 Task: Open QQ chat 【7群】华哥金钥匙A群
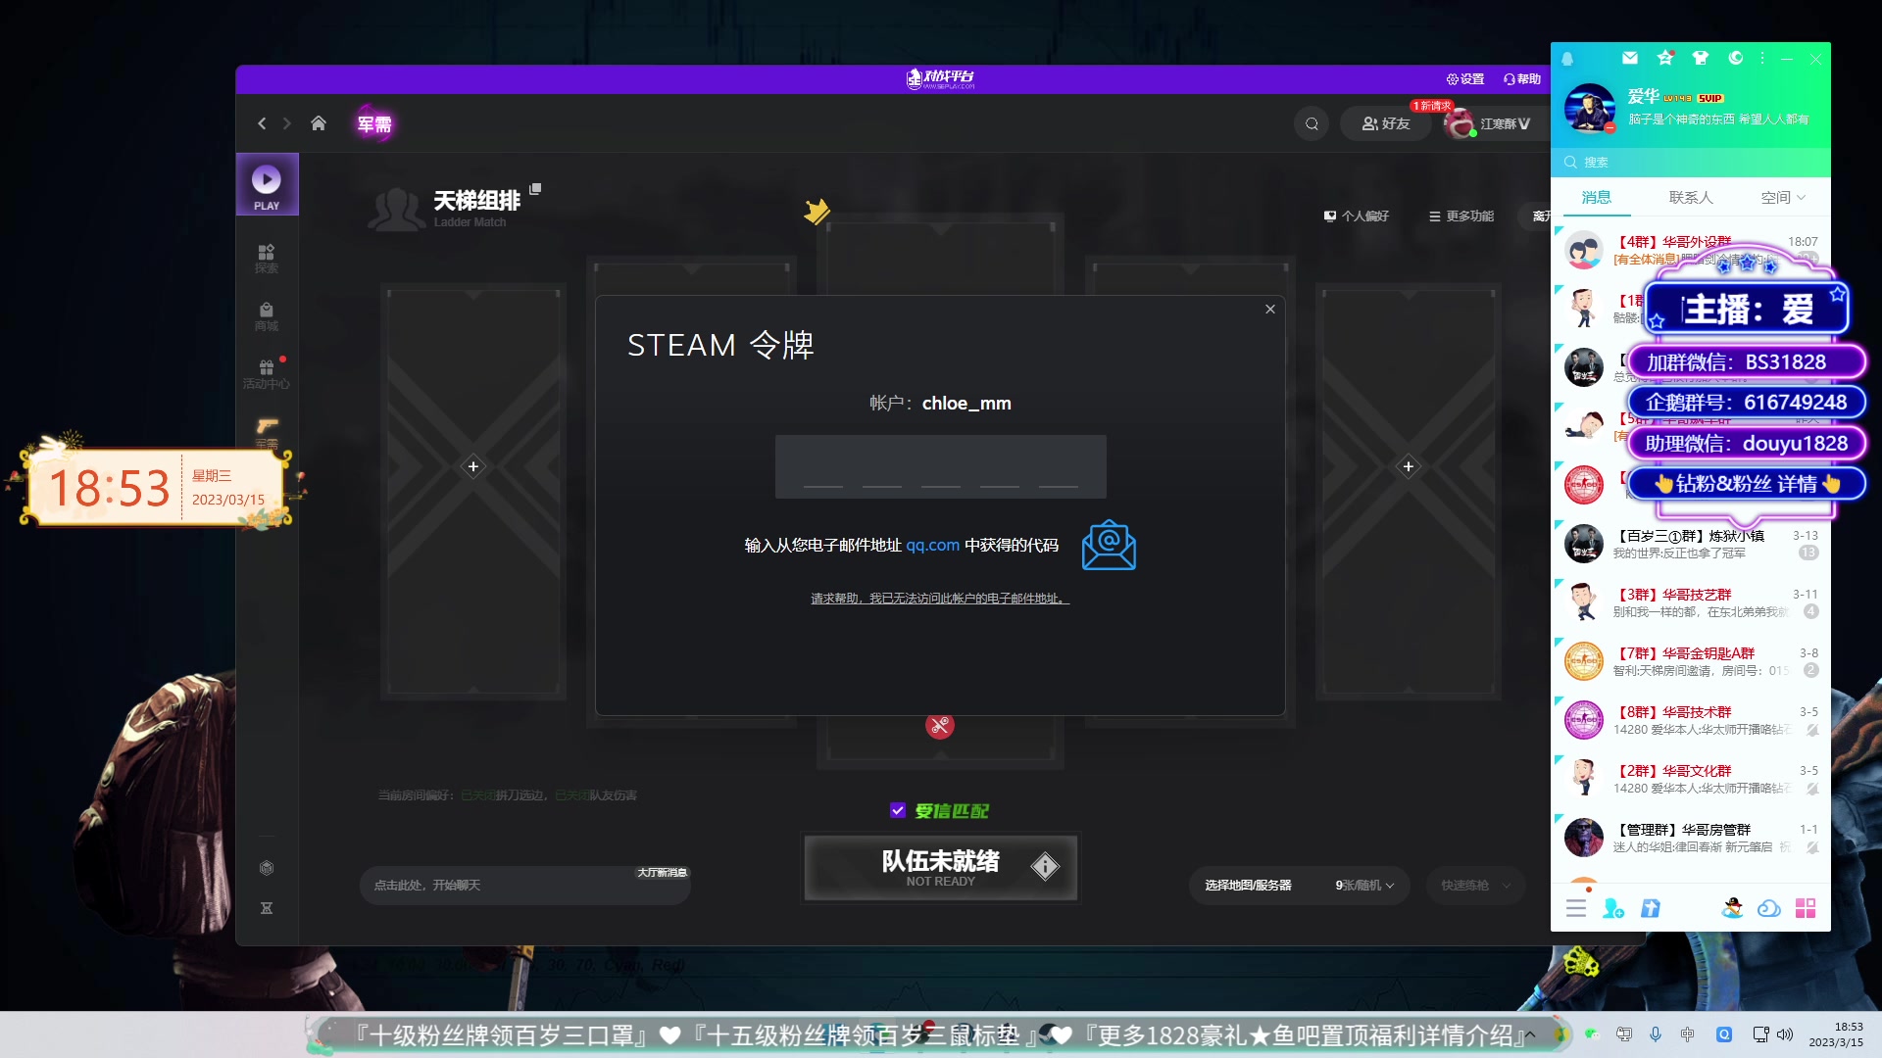coord(1691,661)
